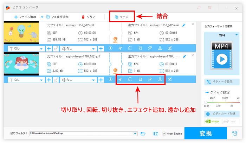The width and height of the screenshot is (246, 143).
Task: Add audio track to magic-dream-1716_512.gif
Action: [x=101, y=80]
